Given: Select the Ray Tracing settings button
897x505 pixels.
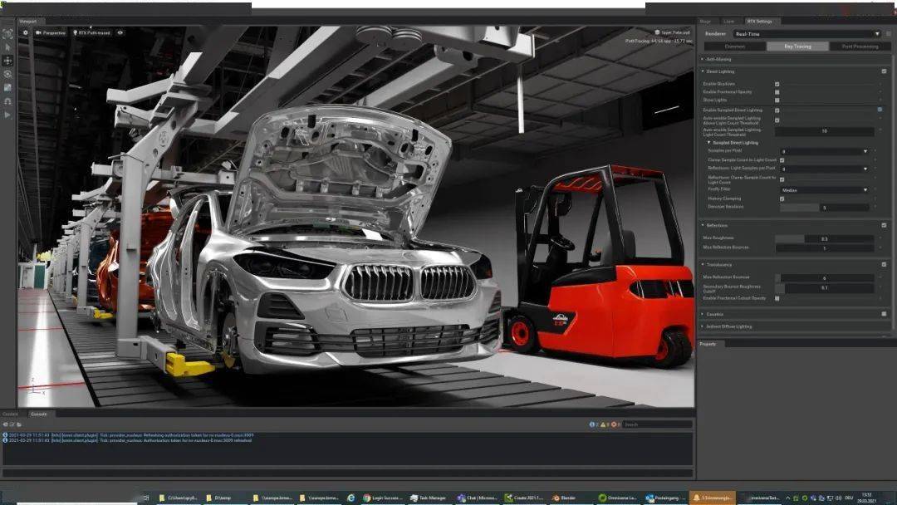Looking at the screenshot, I should coord(797,47).
